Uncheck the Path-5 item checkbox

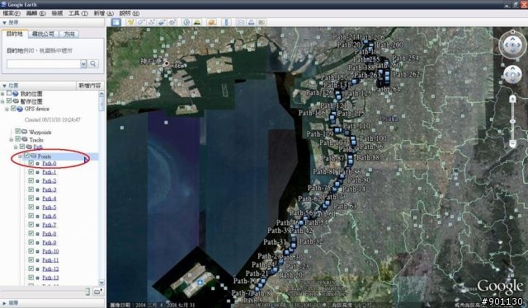[x=31, y=208]
